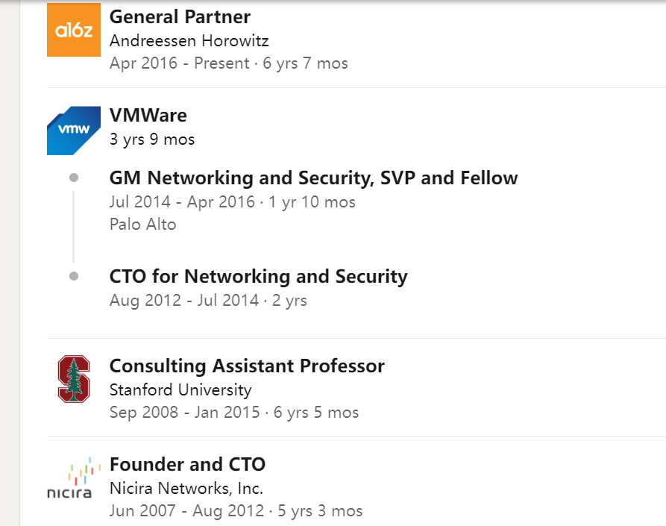This screenshot has width=666, height=526.
Task: Click the Founder and CTO title
Action: pos(187,465)
